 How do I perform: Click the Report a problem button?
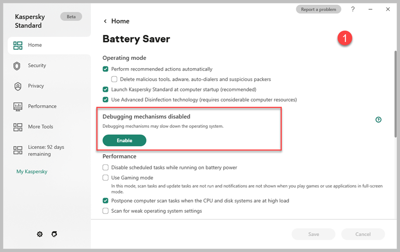pyautogui.click(x=318, y=9)
